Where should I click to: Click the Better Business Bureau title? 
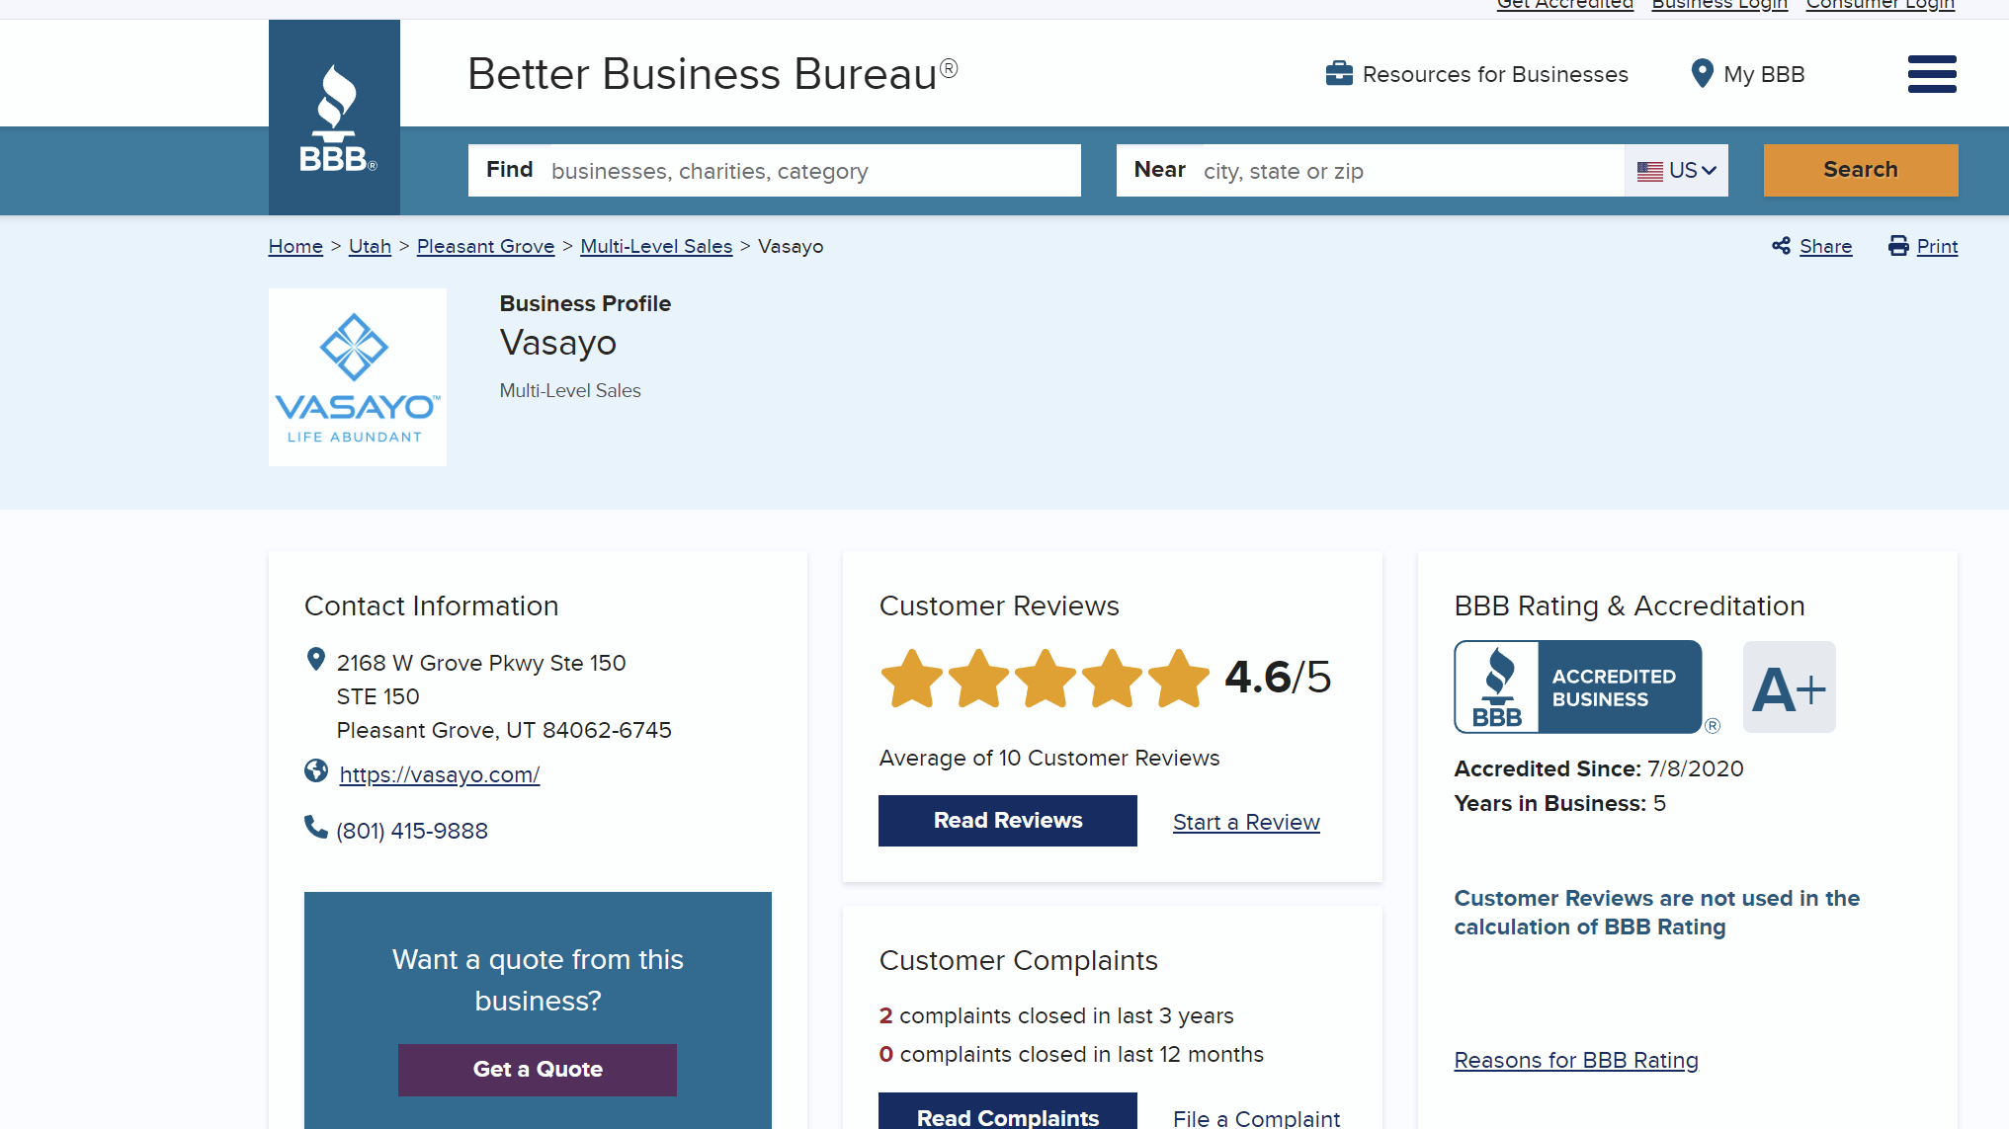click(712, 74)
